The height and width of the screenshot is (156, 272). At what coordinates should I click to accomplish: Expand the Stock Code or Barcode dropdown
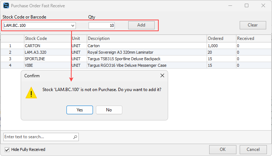coord(73,25)
